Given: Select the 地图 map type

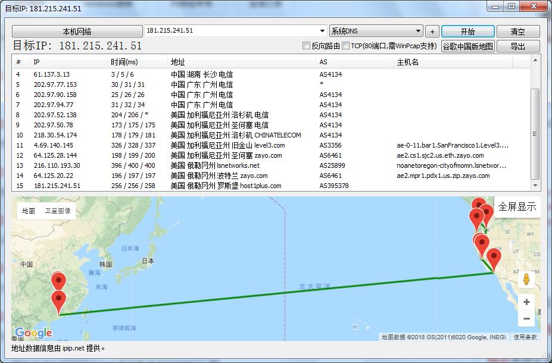Looking at the screenshot, I should point(29,211).
